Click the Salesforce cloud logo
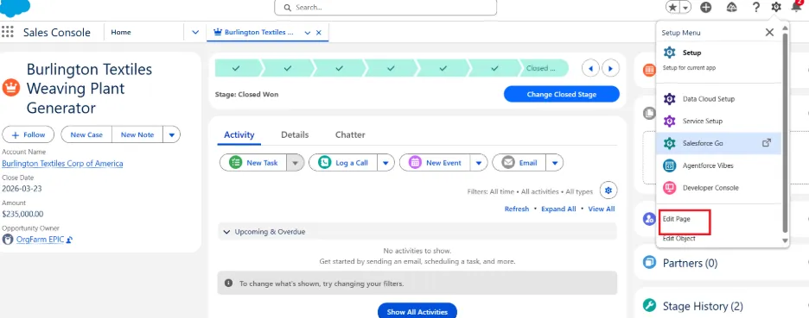809x318 pixels. point(16,7)
